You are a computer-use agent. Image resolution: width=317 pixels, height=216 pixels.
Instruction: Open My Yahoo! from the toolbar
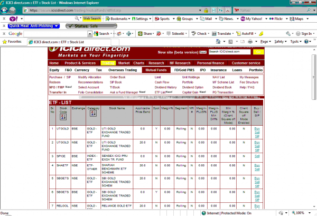[x=251, y=19]
